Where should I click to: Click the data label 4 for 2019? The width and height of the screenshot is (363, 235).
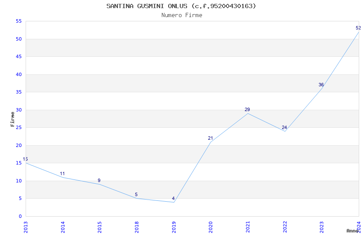[173, 198]
